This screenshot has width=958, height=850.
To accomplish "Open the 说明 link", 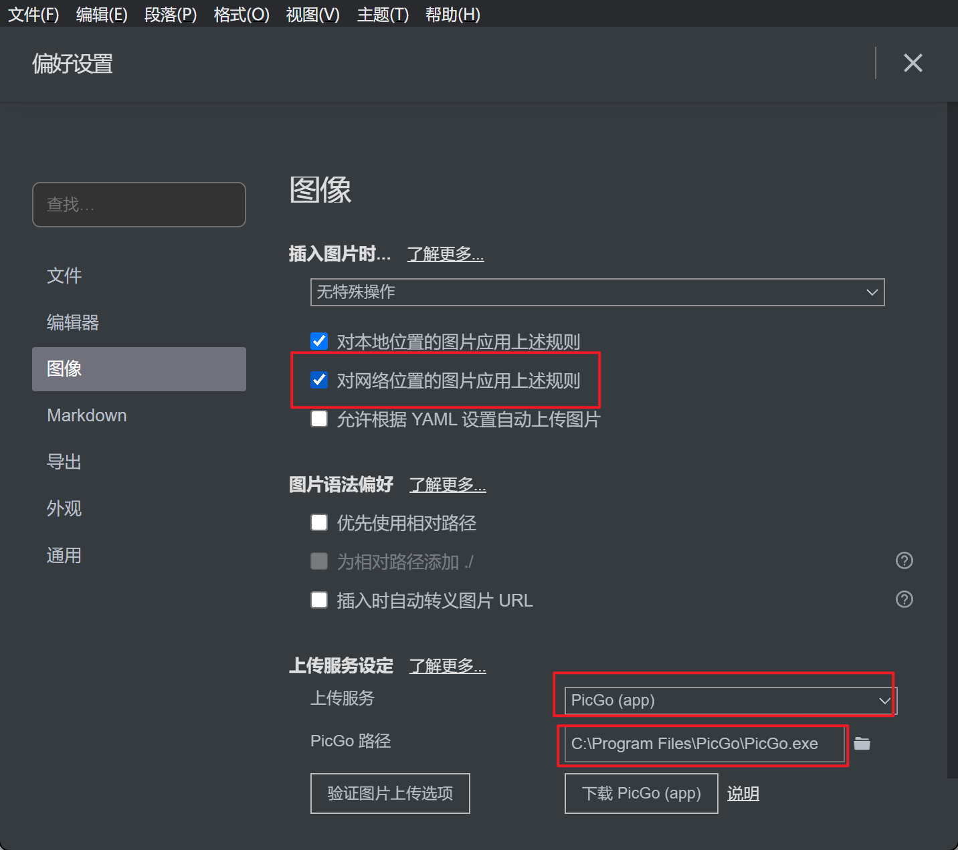I will point(743,794).
